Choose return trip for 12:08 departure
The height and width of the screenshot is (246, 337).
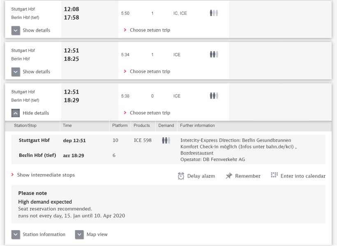150,30
